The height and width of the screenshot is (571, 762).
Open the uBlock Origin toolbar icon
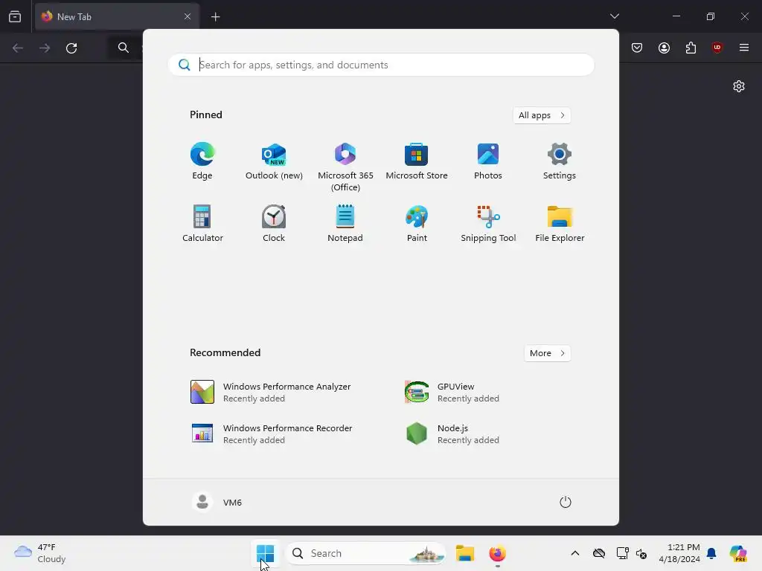pos(717,48)
